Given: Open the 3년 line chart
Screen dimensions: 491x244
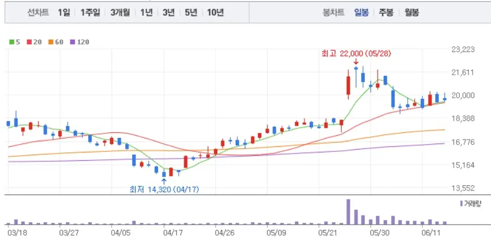Looking at the screenshot, I should (x=169, y=12).
